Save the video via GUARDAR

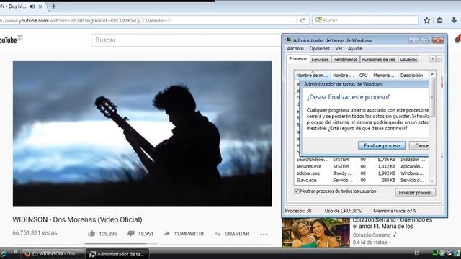232,234
